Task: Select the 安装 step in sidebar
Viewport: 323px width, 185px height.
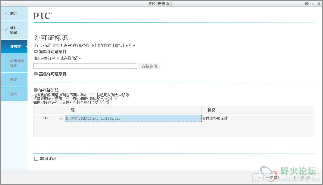Action: 14,80
